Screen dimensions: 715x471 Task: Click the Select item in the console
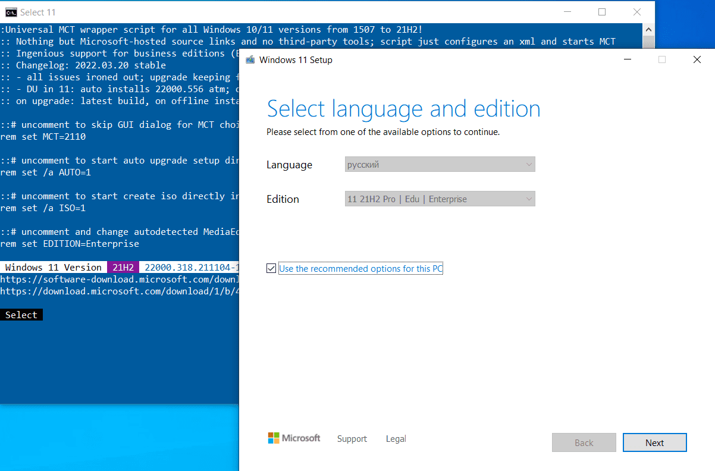click(21, 315)
